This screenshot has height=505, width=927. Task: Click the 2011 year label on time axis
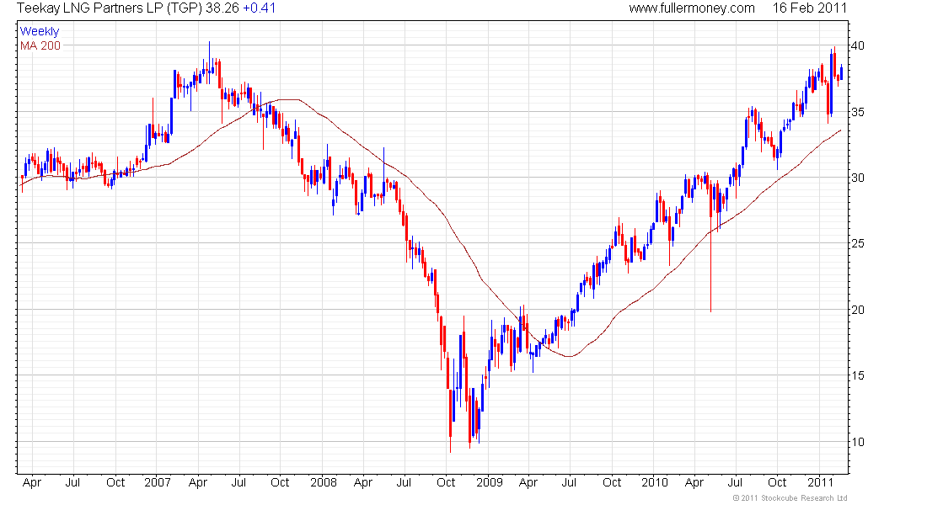(x=820, y=482)
